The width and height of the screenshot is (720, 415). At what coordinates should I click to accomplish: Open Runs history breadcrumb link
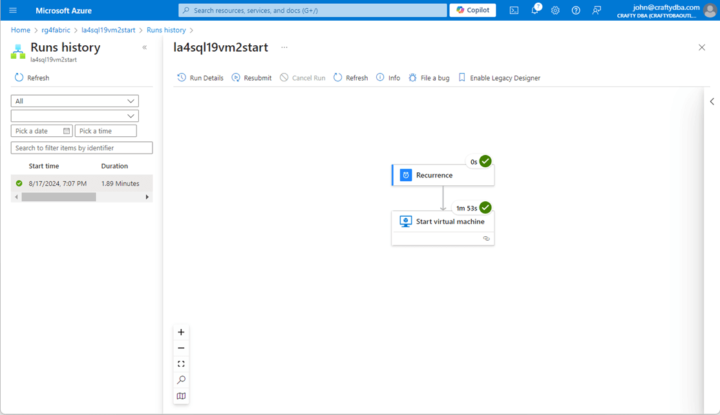[x=166, y=30]
